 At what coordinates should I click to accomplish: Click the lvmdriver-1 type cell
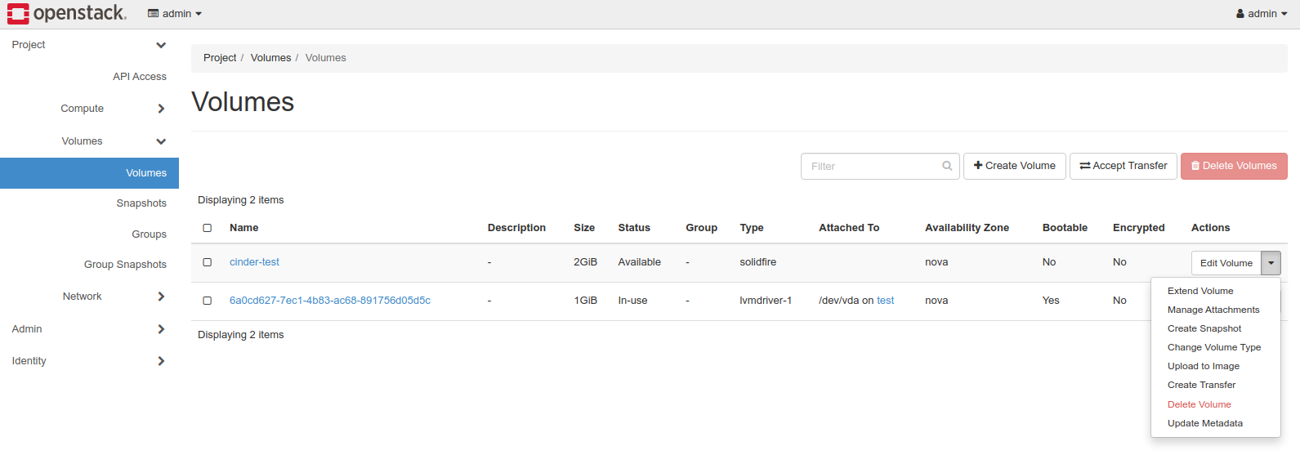pos(766,301)
